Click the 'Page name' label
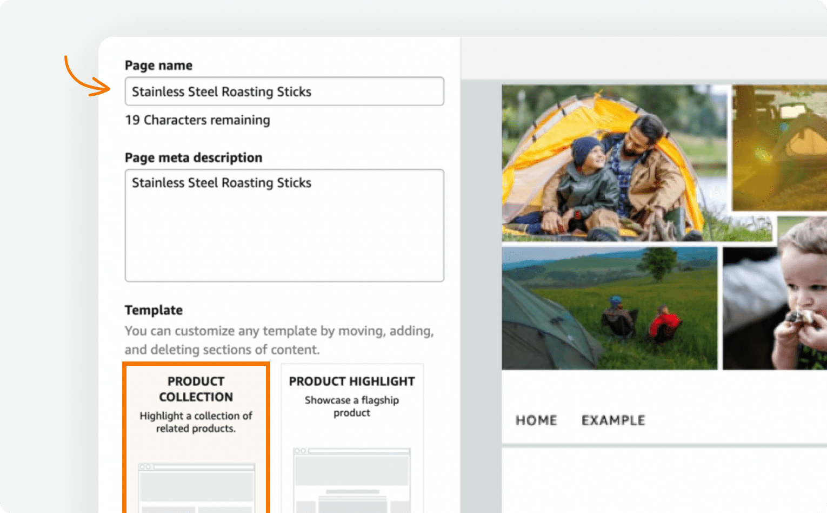Viewport: 827px width, 513px height. coord(158,65)
